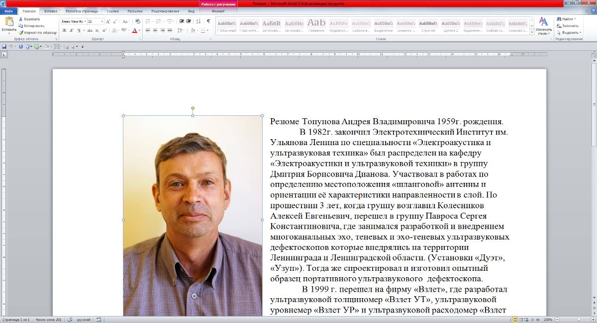
Task: Undo the last action via toolbar icon
Action: click(11, 45)
